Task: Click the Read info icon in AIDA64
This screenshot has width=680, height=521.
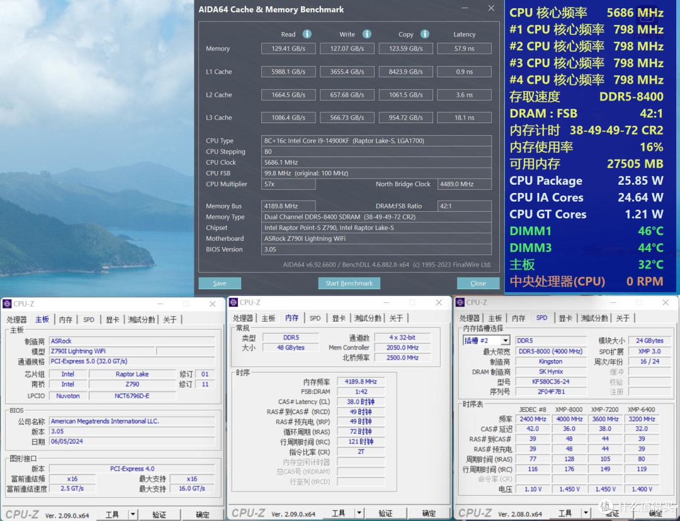Action: coord(307,34)
